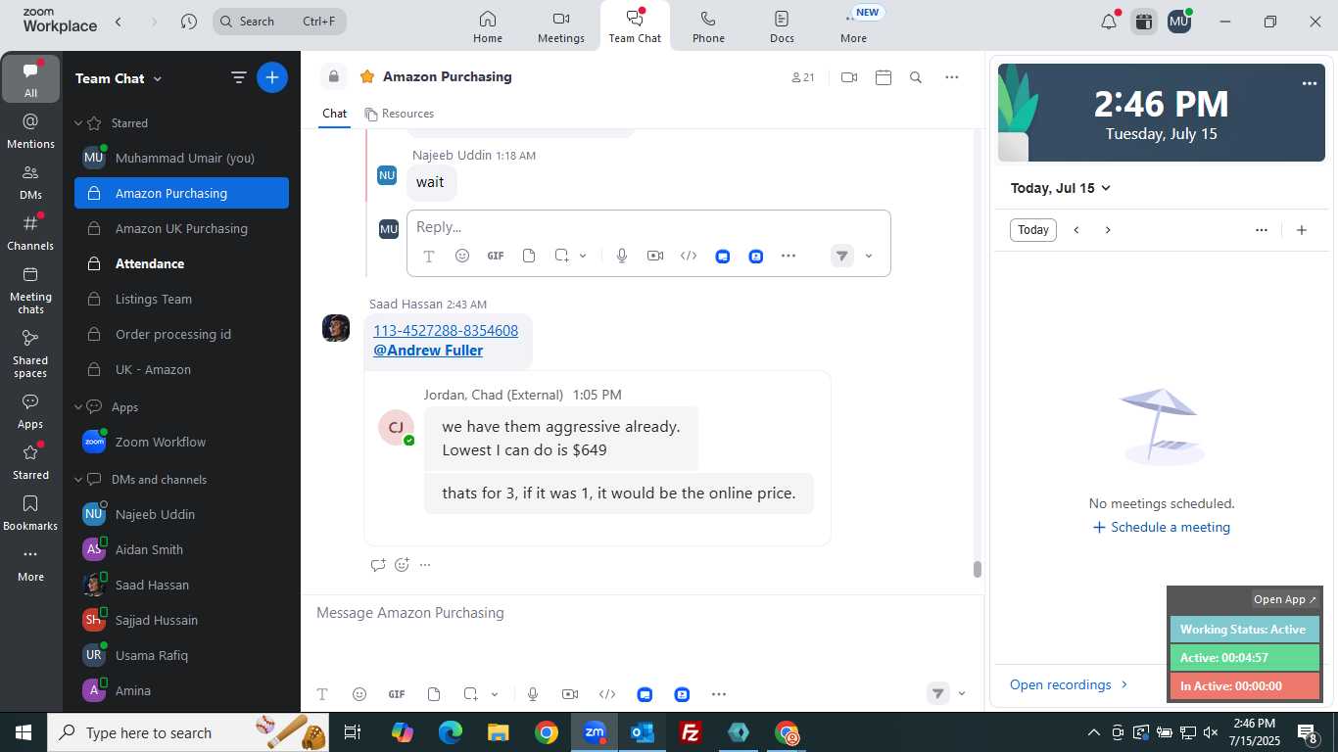This screenshot has height=752, width=1338.
Task: Open Starred in the left sidebar
Action: (30, 462)
